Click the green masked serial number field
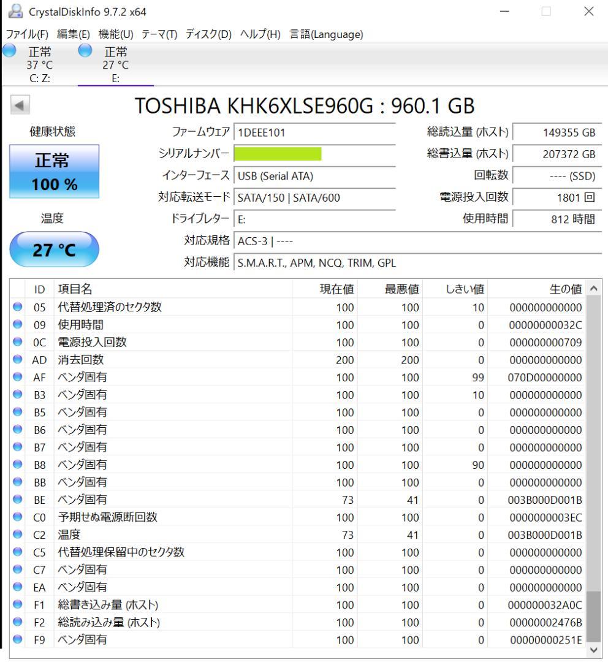Viewport: 608px width, 662px height. point(278,154)
